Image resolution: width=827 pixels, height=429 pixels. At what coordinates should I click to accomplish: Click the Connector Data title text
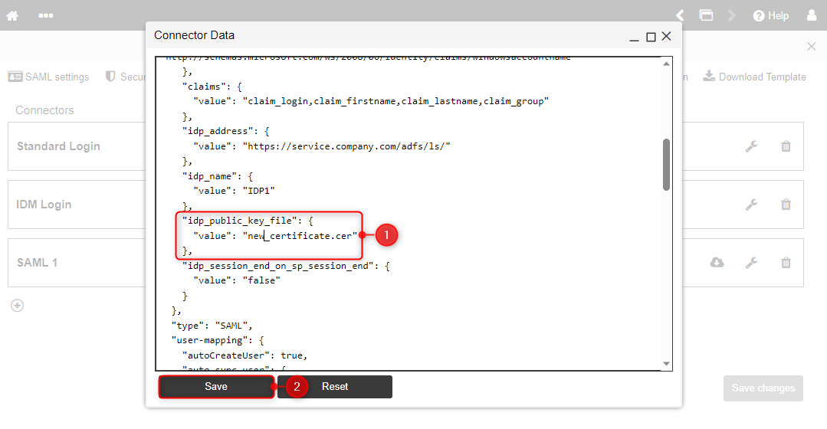pyautogui.click(x=194, y=35)
